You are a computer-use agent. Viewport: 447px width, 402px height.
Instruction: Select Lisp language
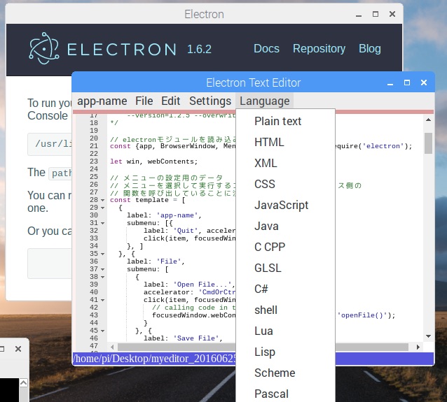tap(285, 352)
